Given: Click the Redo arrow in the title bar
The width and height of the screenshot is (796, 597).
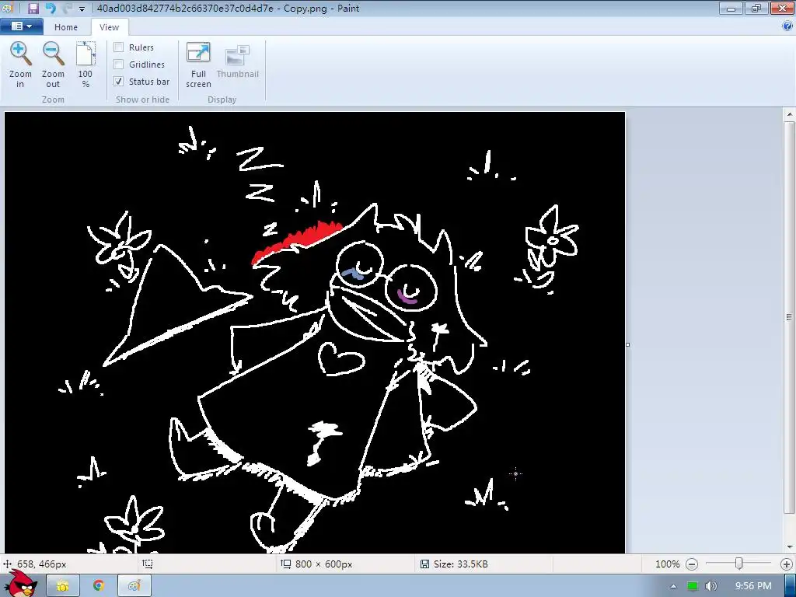Looking at the screenshot, I should pyautogui.click(x=67, y=8).
